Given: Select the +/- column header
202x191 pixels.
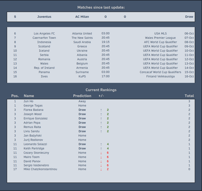Looking at the screenshot, I should [x=101, y=96].
